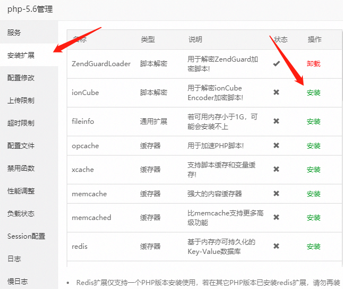Click the xcache name cell
343x289 pixels.
83,170
